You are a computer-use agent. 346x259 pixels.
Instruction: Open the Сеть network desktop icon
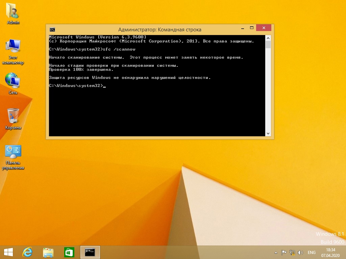13,80
